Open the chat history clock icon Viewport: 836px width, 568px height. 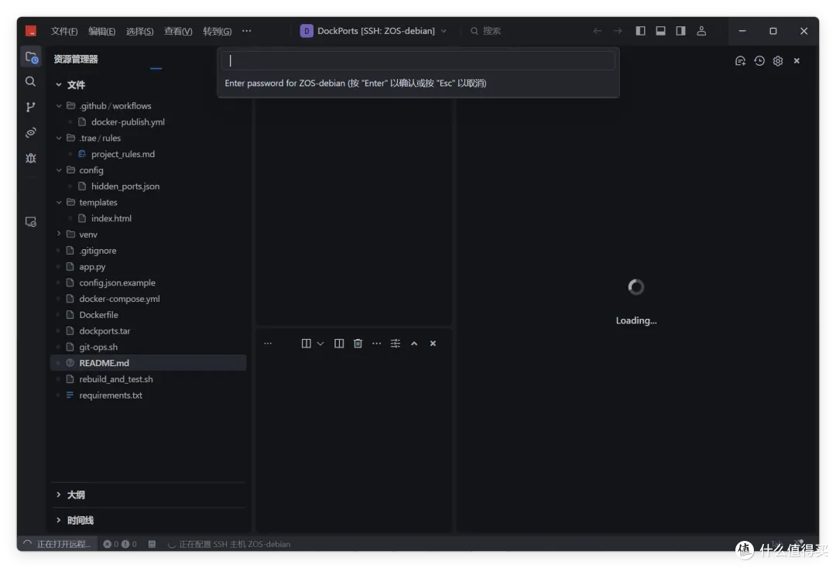click(759, 61)
